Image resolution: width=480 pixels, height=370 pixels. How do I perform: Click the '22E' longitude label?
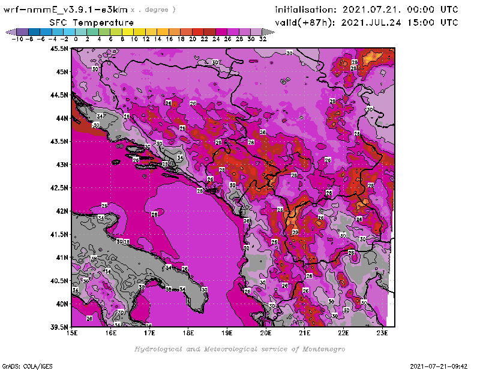click(x=343, y=333)
